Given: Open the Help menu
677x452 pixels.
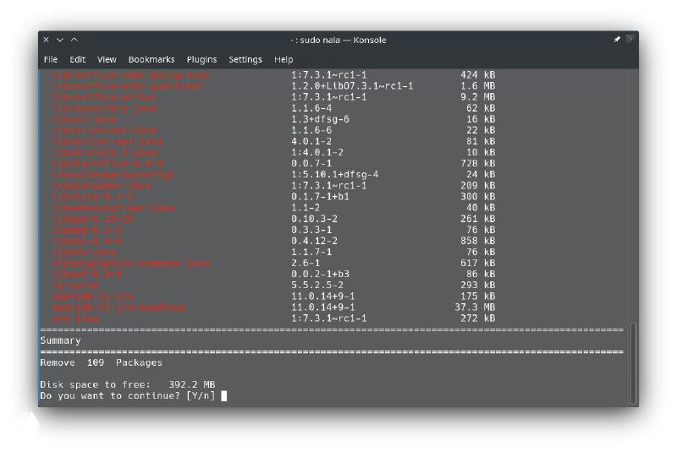Looking at the screenshot, I should coord(283,59).
